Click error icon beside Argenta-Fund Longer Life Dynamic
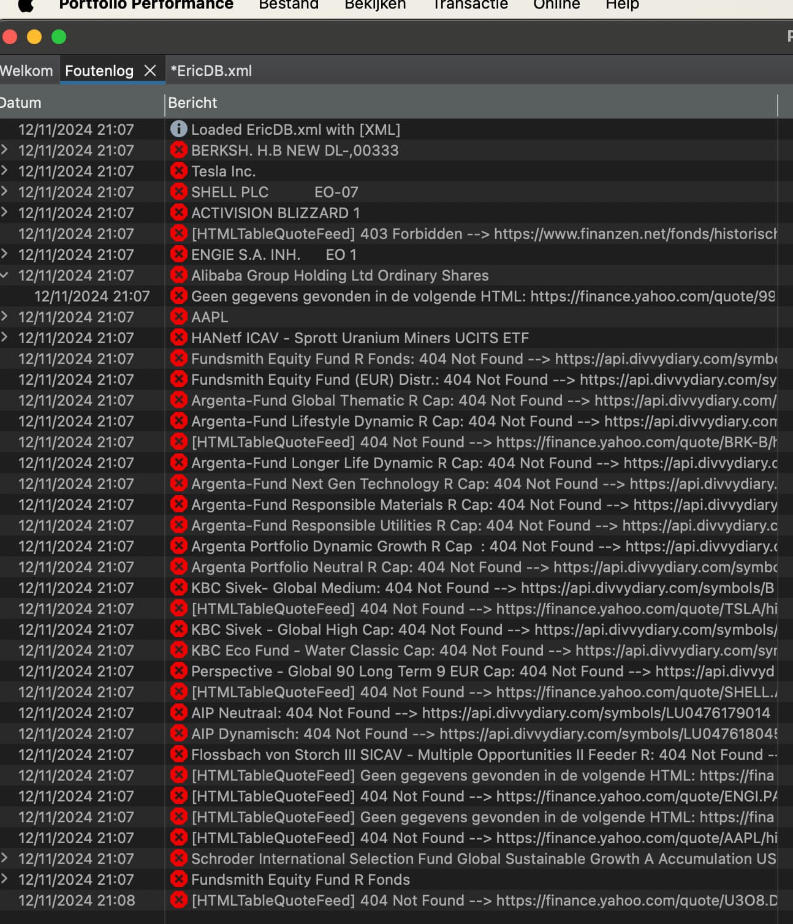Viewport: 793px width, 924px height. tap(178, 462)
